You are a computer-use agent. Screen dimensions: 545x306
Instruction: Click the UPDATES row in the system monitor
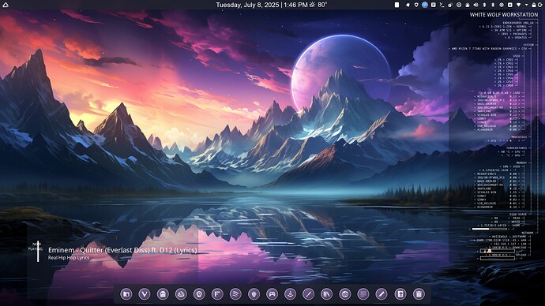pos(517,38)
